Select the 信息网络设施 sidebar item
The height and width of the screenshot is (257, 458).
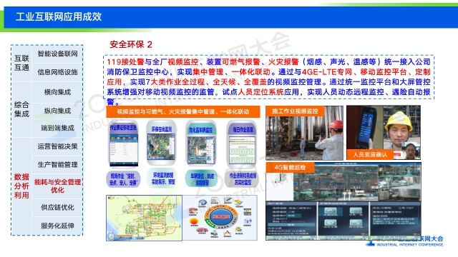click(57, 72)
